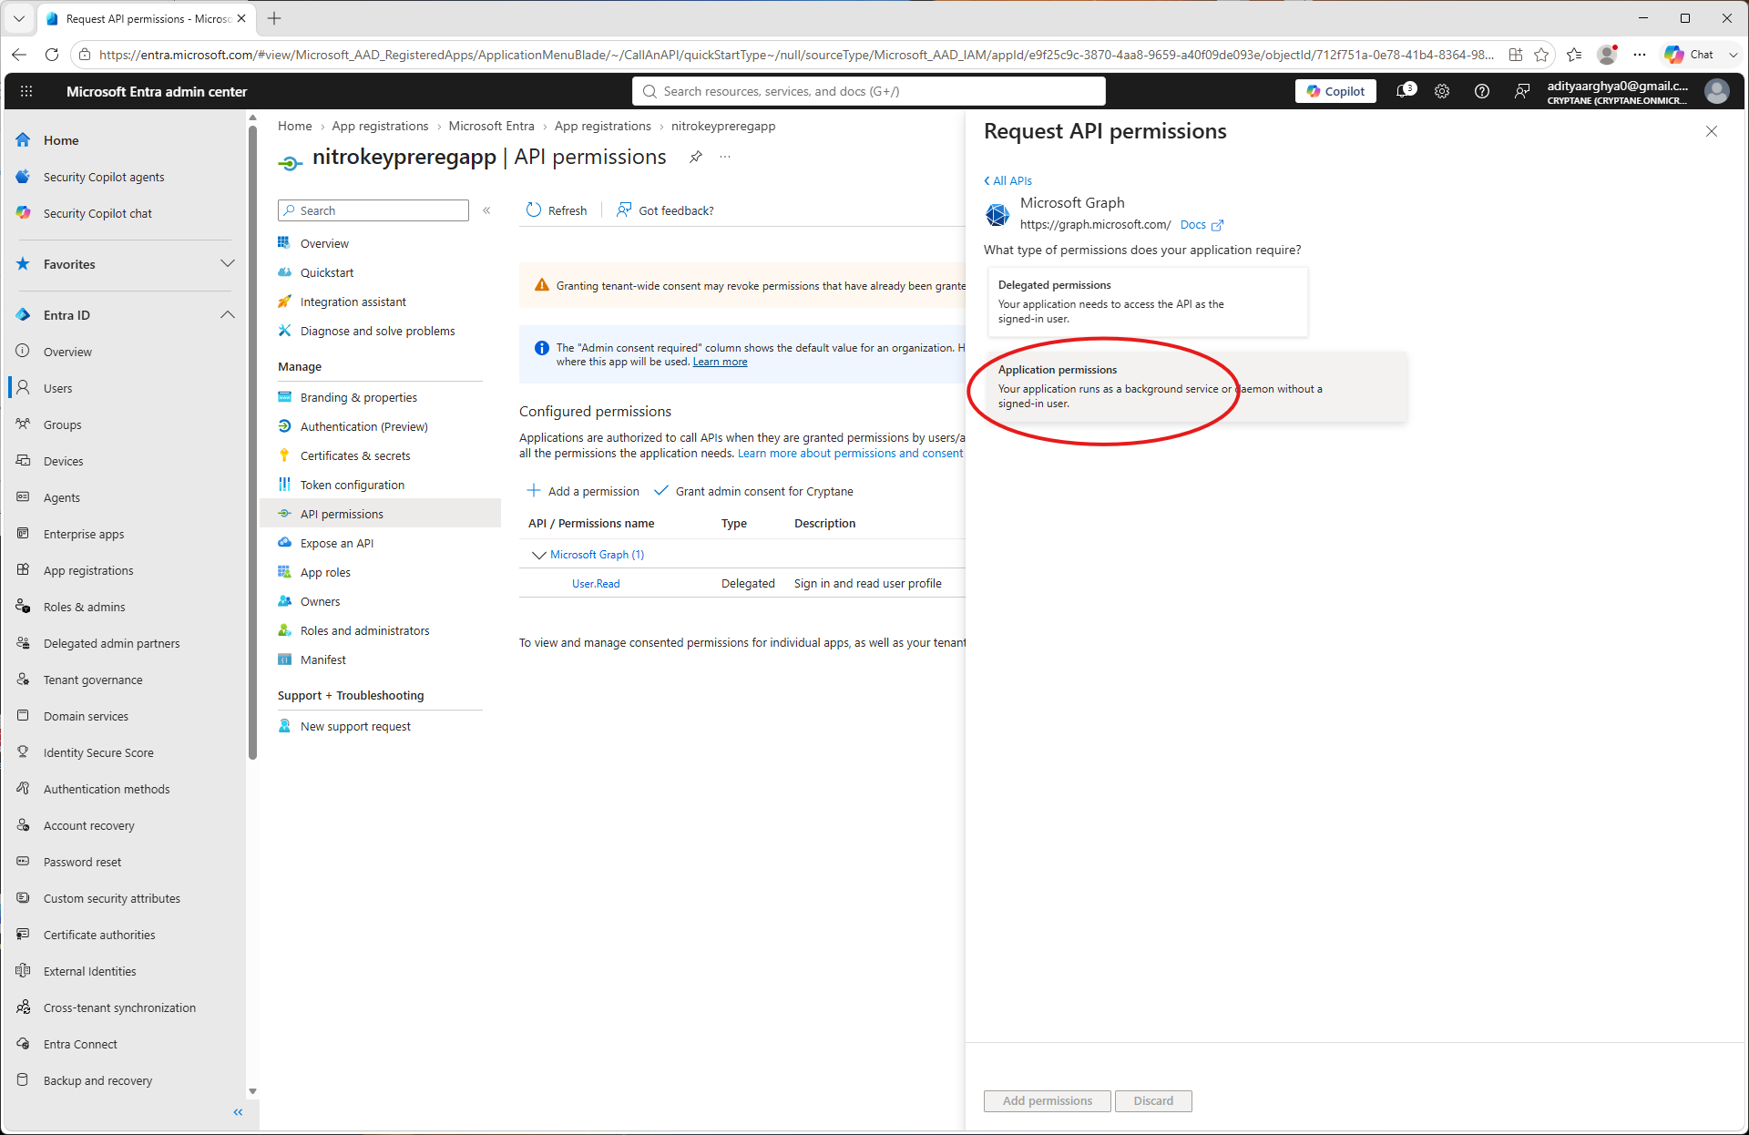Open Copilot from the top bar
Viewport: 1749px width, 1135px height.
[x=1335, y=91]
